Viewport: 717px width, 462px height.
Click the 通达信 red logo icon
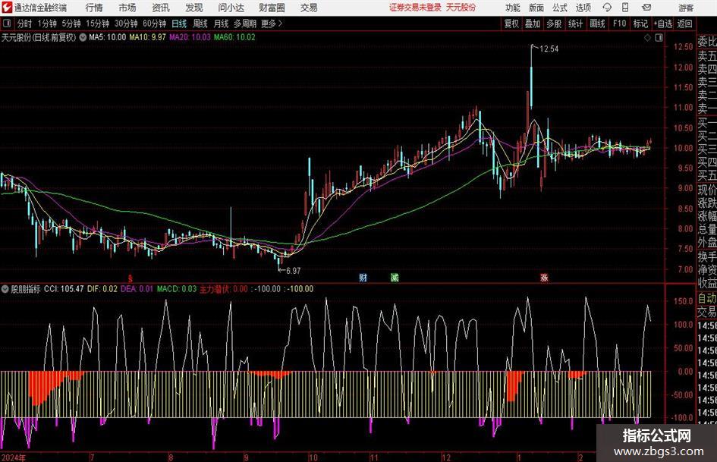click(x=6, y=8)
